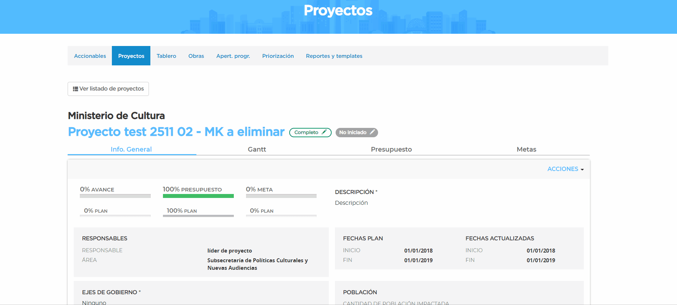Open the Tablero navigation item
Image resolution: width=677 pixels, height=305 pixels.
(x=166, y=56)
